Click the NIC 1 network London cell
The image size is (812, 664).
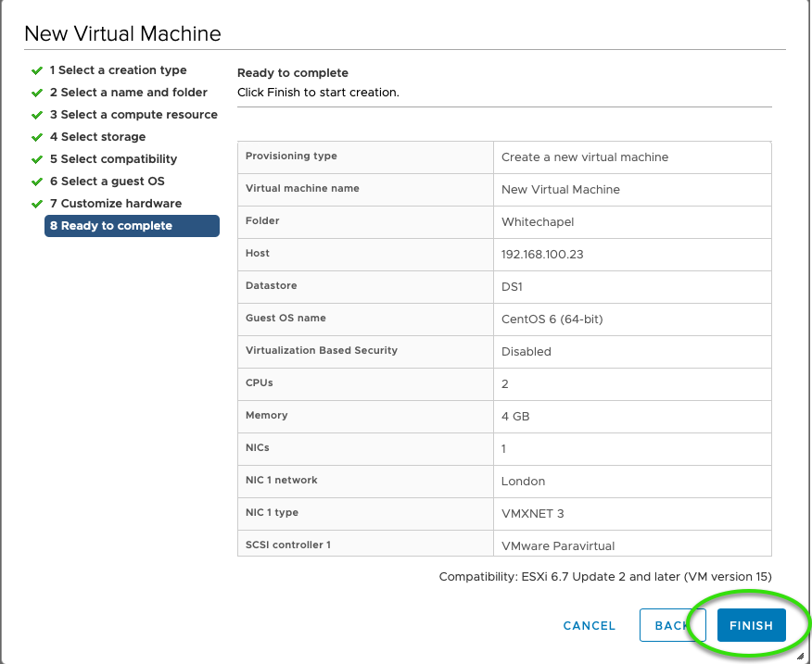click(632, 482)
